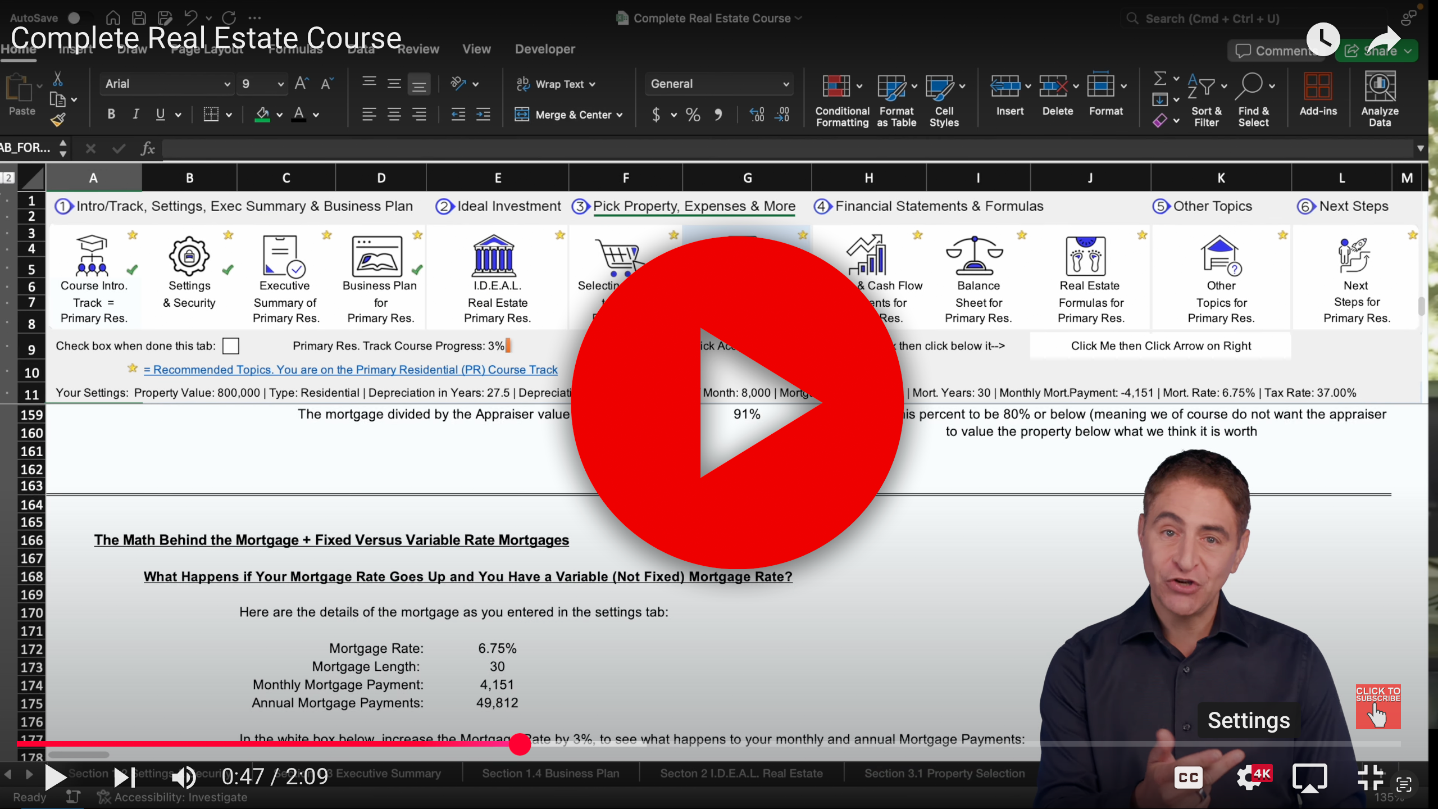This screenshot has height=809, width=1438.
Task: Click the Decrease Indent icon
Action: coord(458,115)
